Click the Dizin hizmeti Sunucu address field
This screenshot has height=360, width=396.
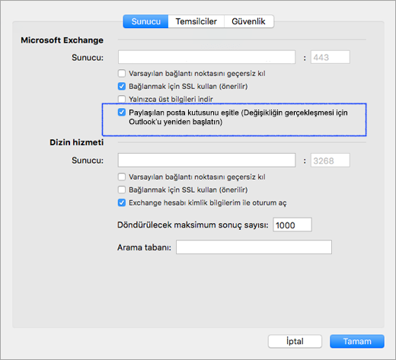point(206,161)
